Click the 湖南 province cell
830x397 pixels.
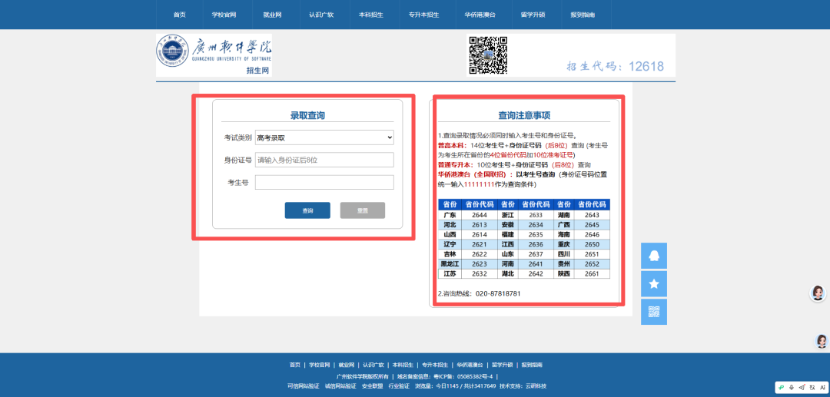564,215
